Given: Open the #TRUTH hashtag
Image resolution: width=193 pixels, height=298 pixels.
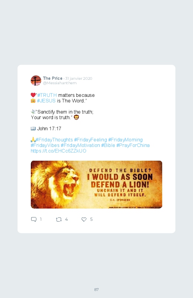Looking at the screenshot, I should (47, 95).
